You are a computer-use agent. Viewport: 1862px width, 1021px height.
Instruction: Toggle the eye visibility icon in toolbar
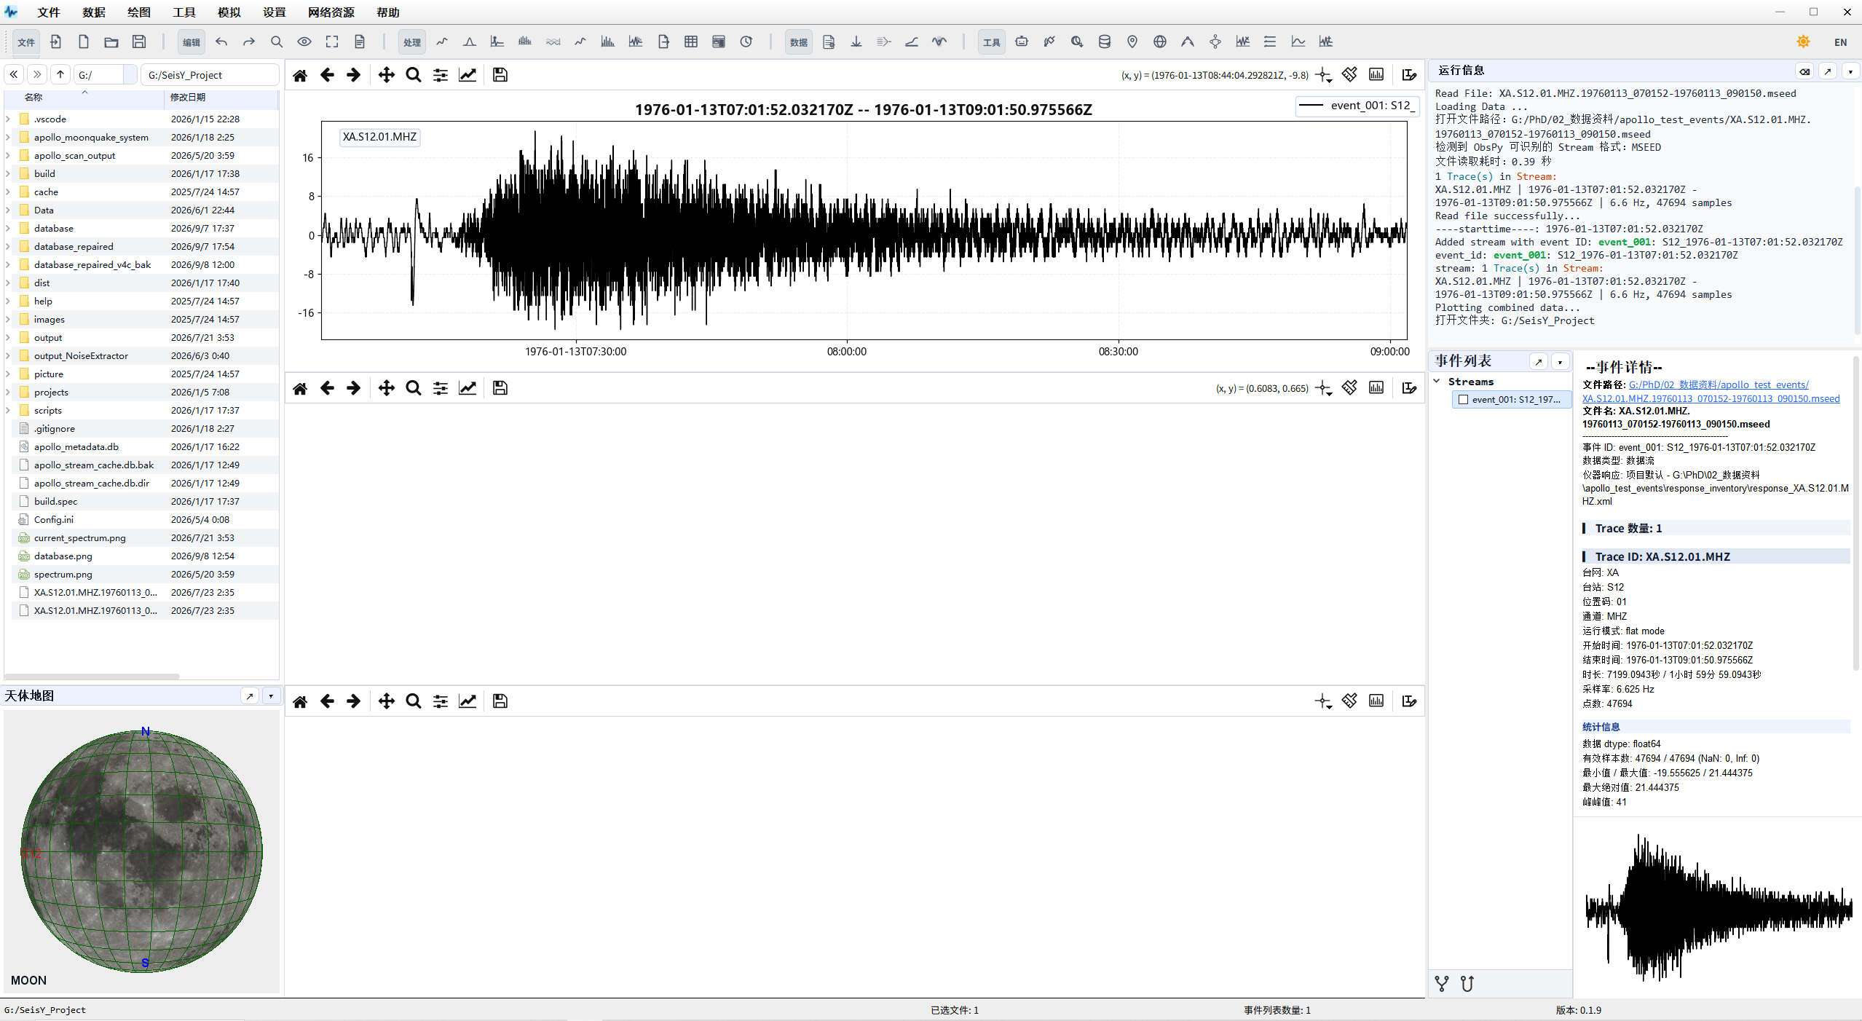[304, 42]
